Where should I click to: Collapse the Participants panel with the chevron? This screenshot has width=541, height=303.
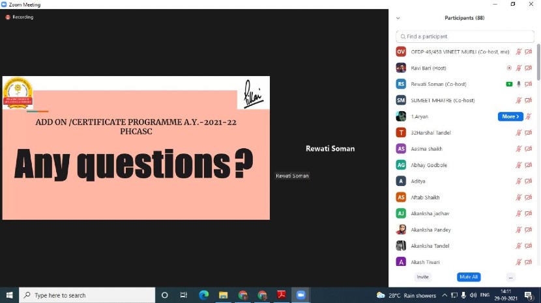pos(398,18)
